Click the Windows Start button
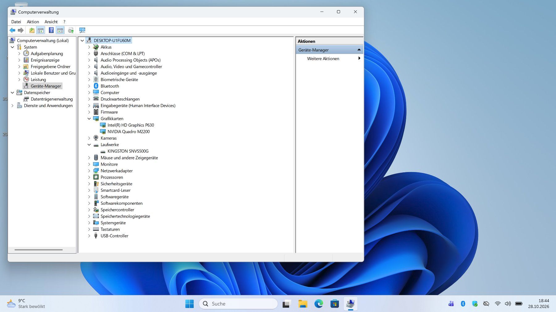 [x=189, y=304]
